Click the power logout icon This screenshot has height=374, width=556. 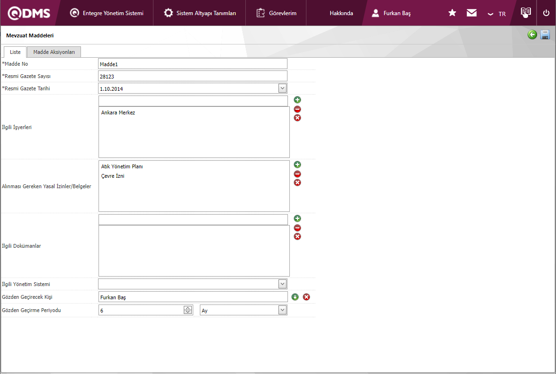pos(546,13)
